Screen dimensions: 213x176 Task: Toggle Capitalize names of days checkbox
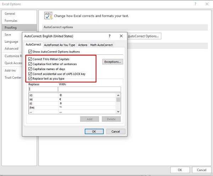click(x=30, y=69)
